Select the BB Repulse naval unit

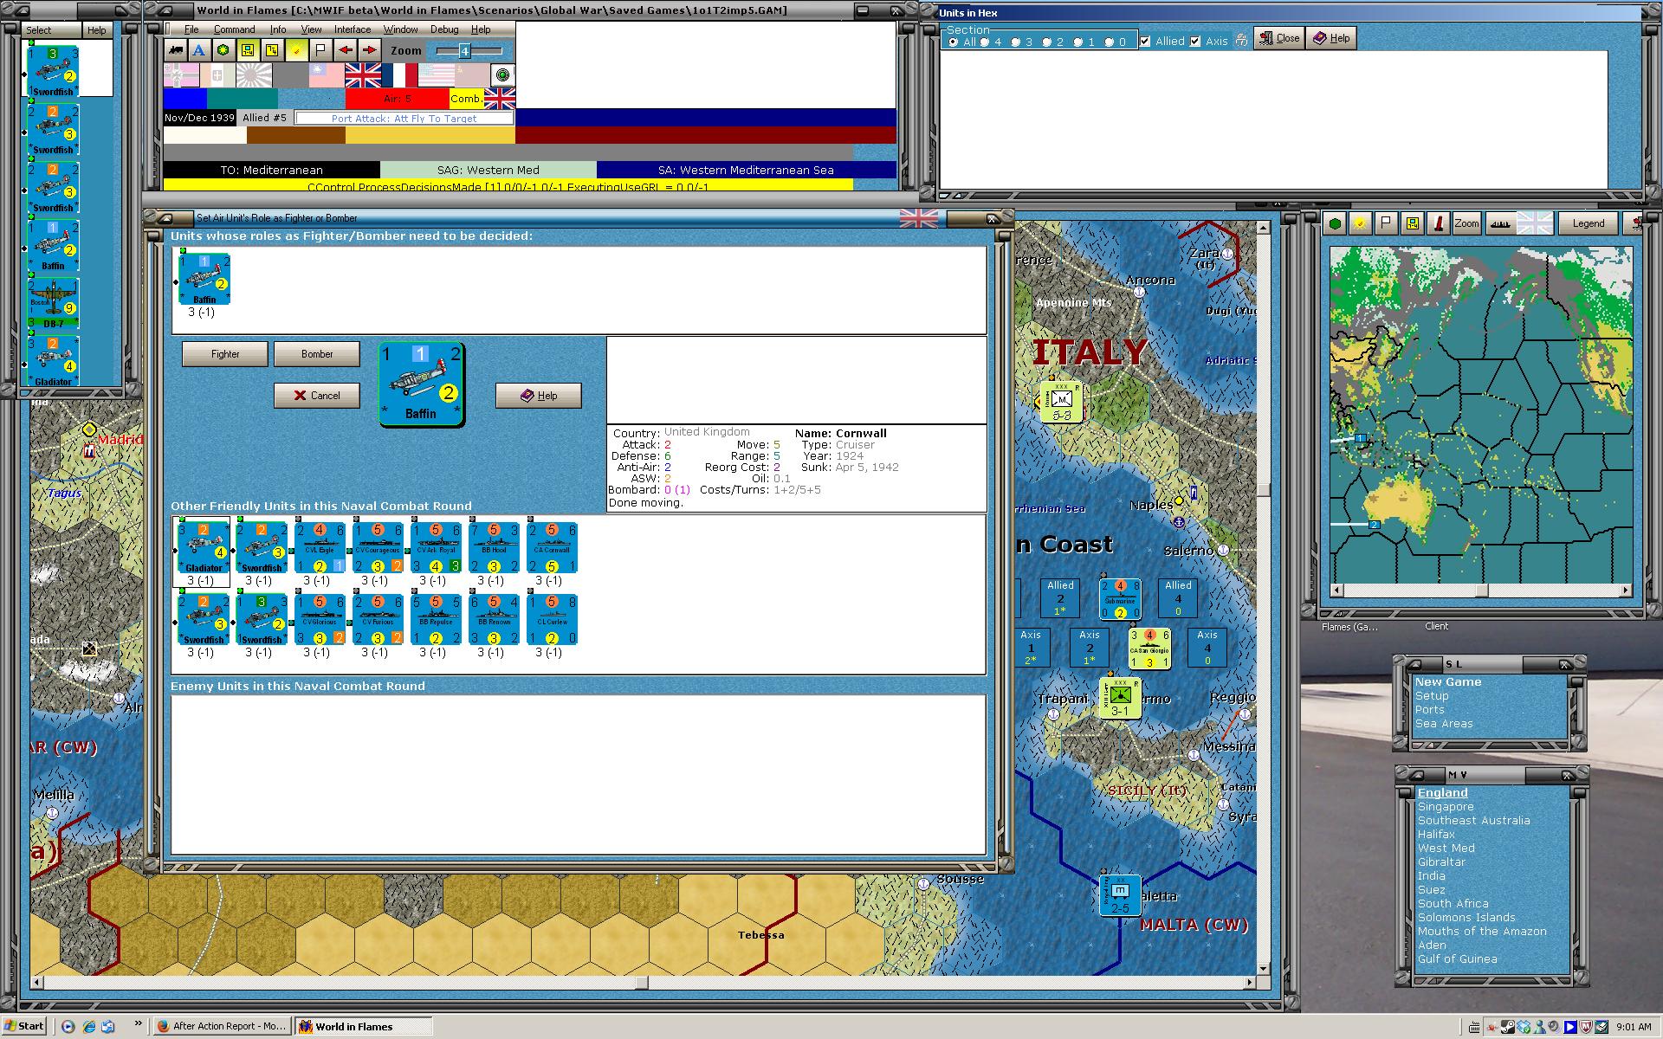click(x=436, y=619)
